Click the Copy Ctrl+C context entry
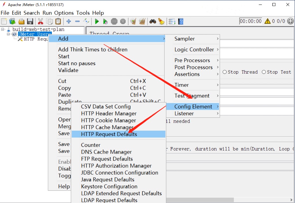295x203 pixels. click(107, 88)
